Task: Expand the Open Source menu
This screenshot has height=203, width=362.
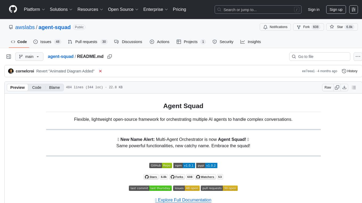Action: (x=123, y=9)
